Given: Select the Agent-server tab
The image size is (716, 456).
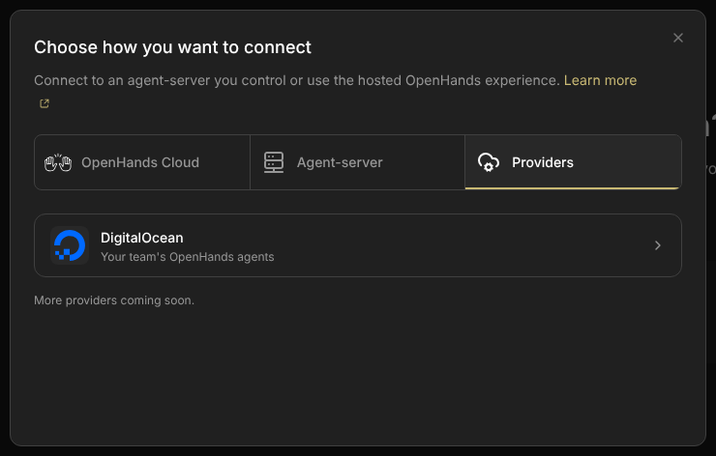Looking at the screenshot, I should pyautogui.click(x=358, y=162).
